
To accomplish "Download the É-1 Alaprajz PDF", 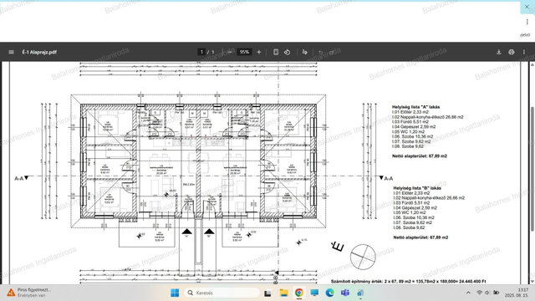I will coord(499,52).
